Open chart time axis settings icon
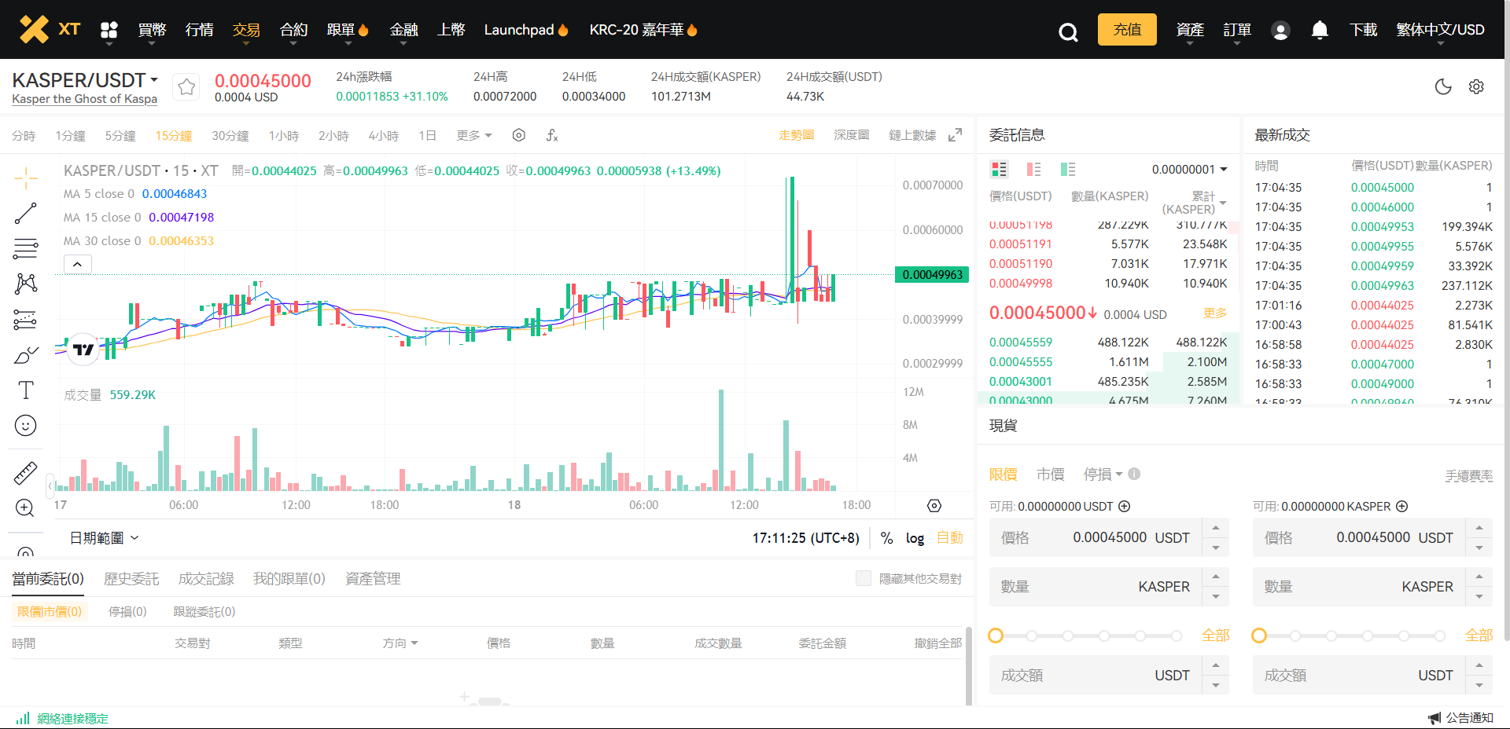The width and height of the screenshot is (1510, 729). (x=934, y=505)
